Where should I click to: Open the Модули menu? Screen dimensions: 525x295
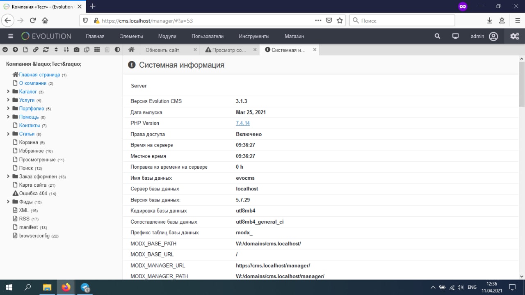tap(167, 36)
